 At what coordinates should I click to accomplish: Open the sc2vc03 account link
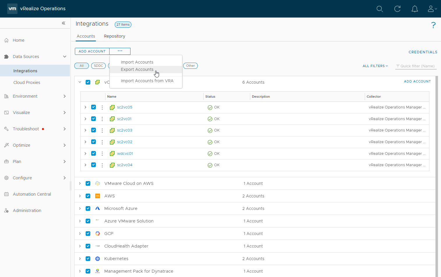(125, 130)
